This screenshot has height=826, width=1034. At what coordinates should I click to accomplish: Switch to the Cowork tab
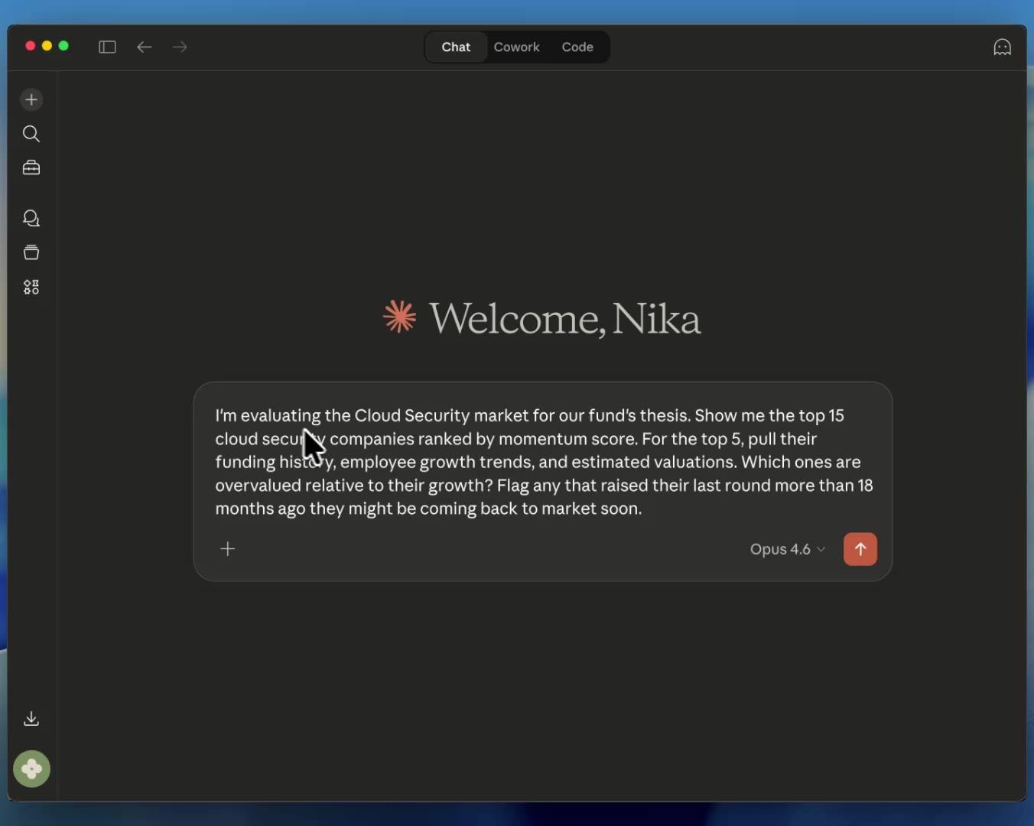pyautogui.click(x=516, y=47)
